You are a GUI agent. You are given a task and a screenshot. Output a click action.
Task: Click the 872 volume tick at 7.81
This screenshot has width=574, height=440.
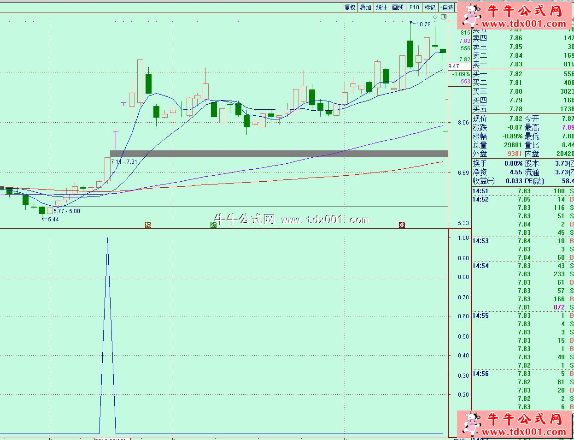click(559, 307)
